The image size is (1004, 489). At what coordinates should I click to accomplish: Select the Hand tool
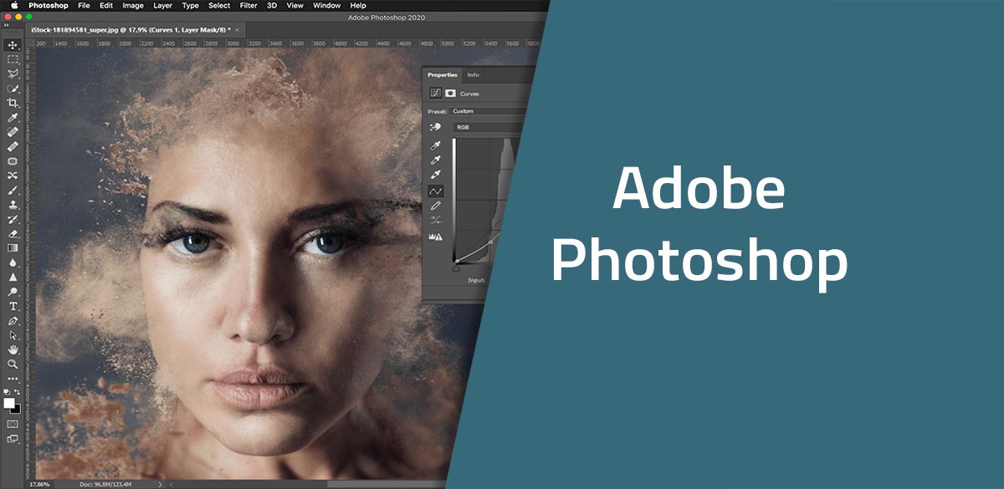point(13,349)
